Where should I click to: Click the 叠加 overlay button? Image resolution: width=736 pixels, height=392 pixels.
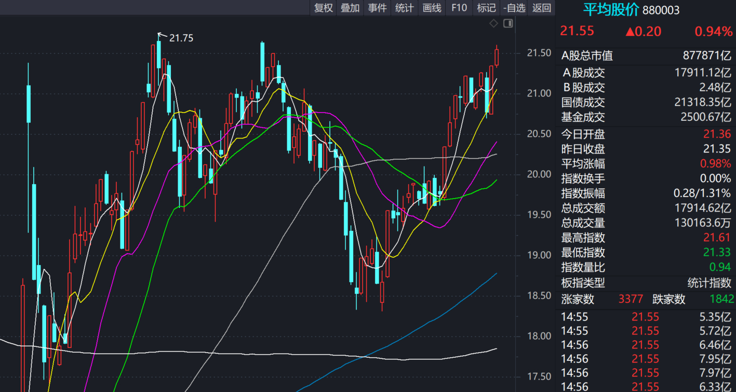point(350,8)
